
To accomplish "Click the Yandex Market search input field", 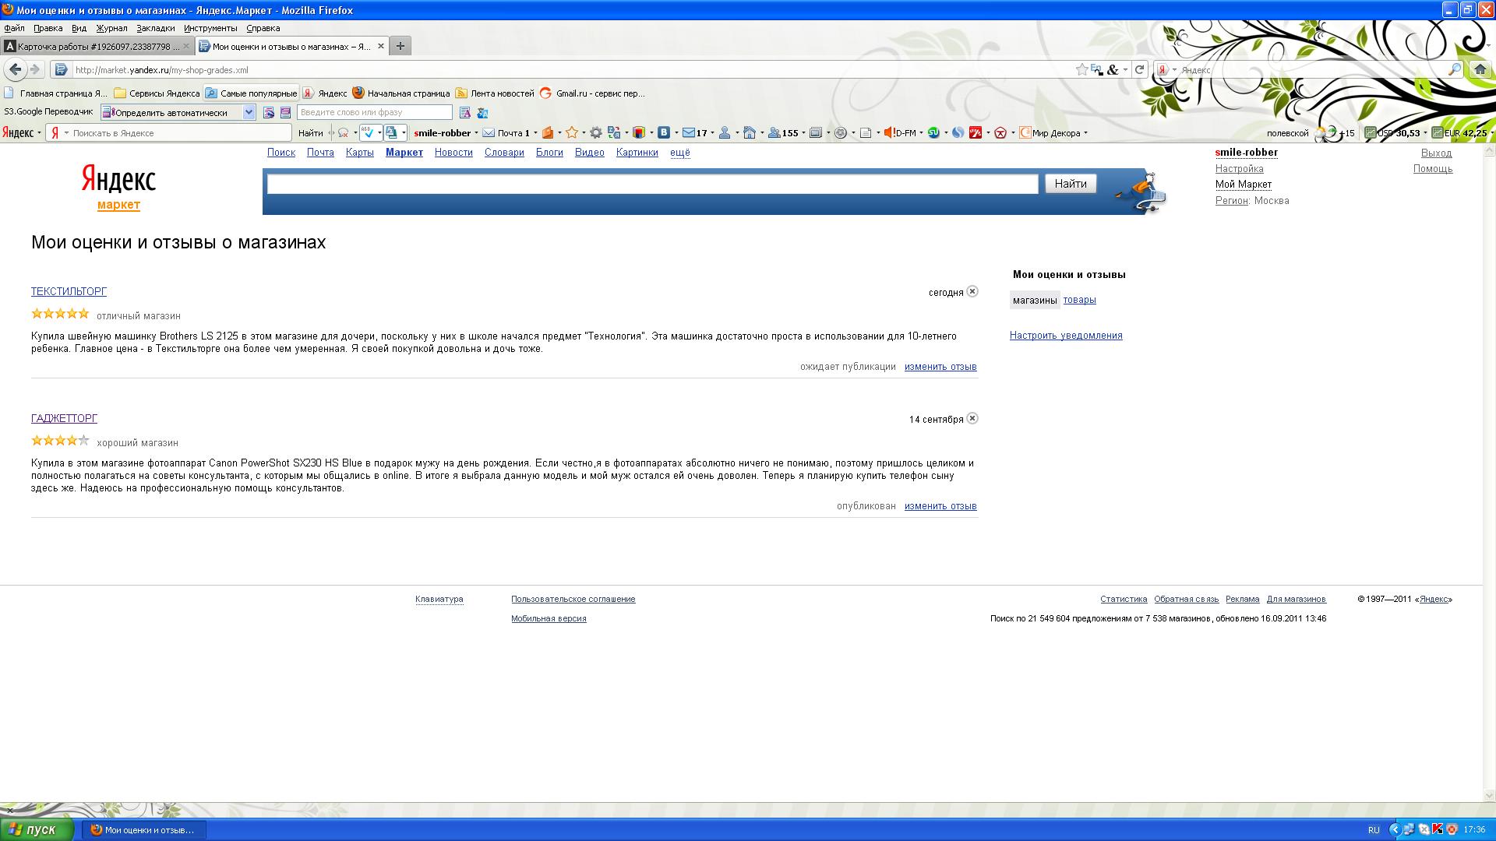I will tap(652, 185).
